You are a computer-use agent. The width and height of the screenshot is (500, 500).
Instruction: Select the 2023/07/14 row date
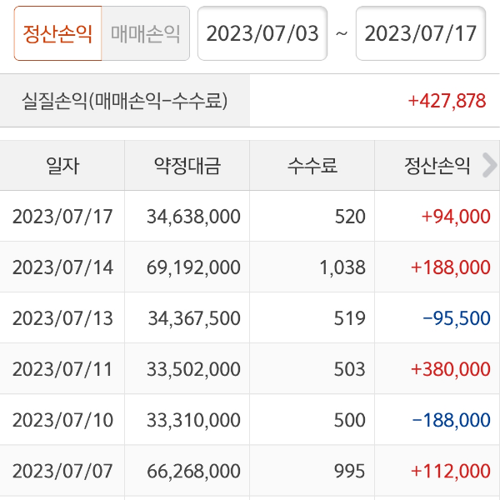tap(62, 267)
